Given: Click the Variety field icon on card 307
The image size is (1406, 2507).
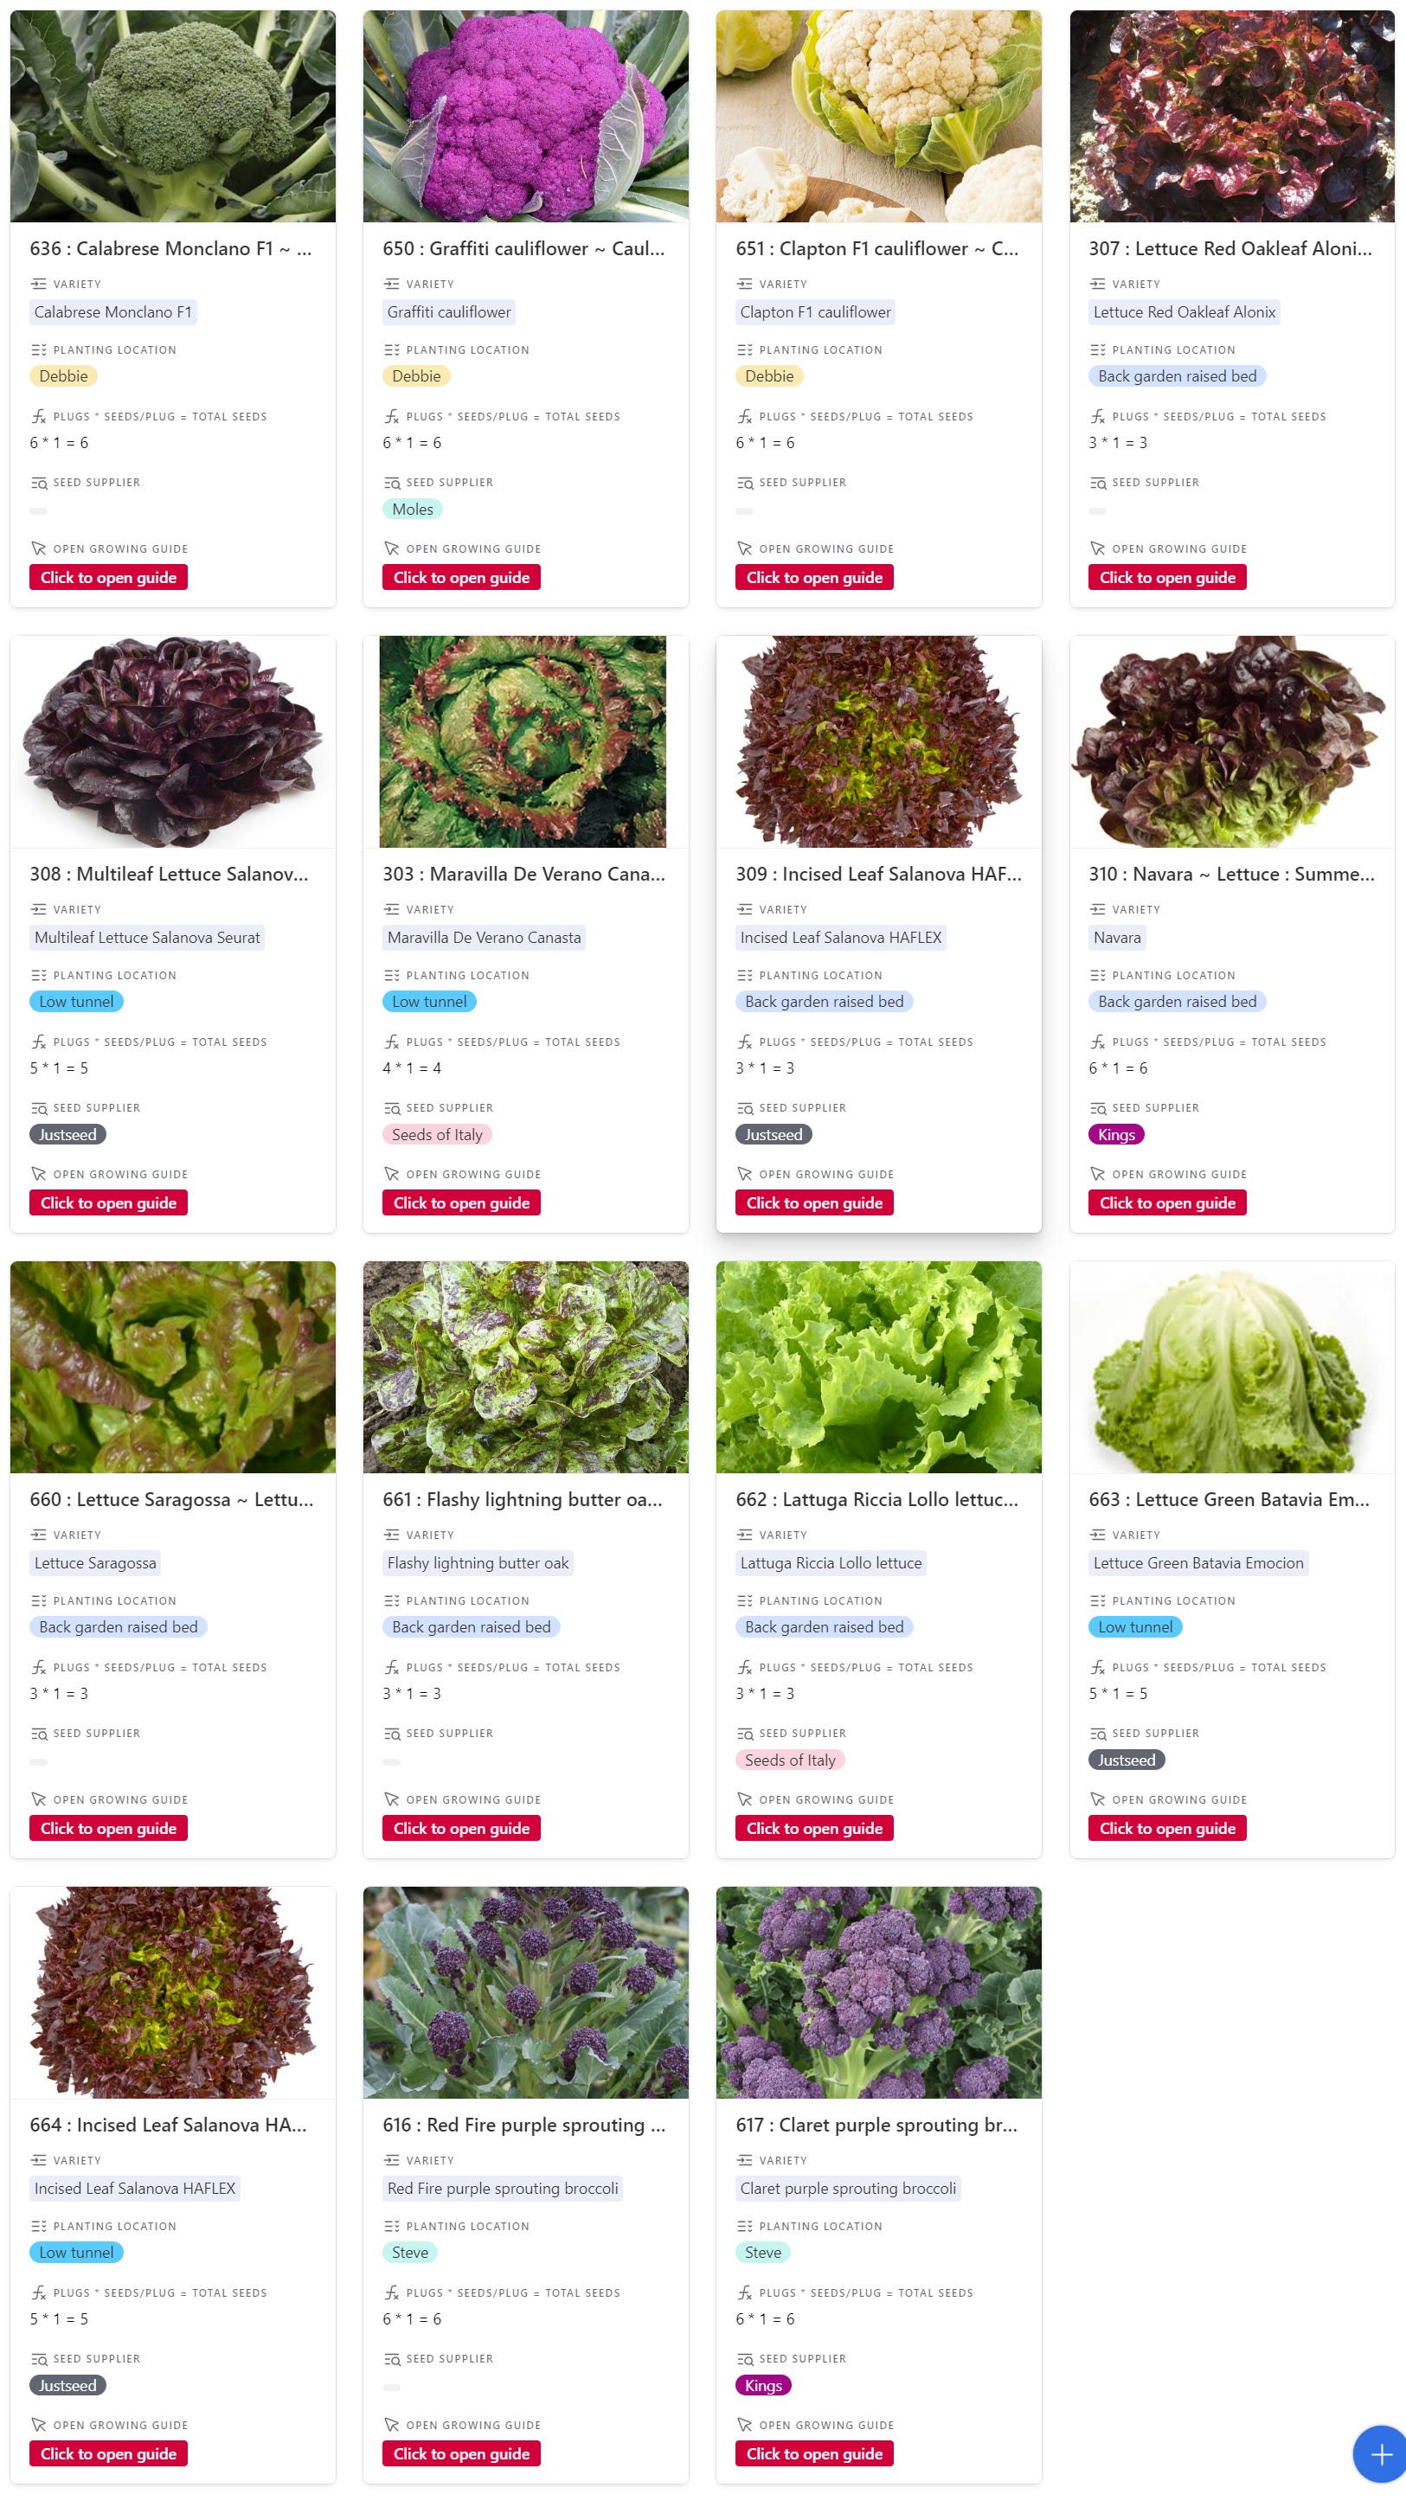Looking at the screenshot, I should coord(1097,284).
